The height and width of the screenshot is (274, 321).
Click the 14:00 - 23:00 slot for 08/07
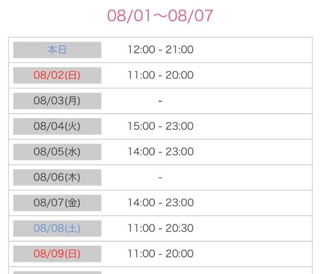160,203
